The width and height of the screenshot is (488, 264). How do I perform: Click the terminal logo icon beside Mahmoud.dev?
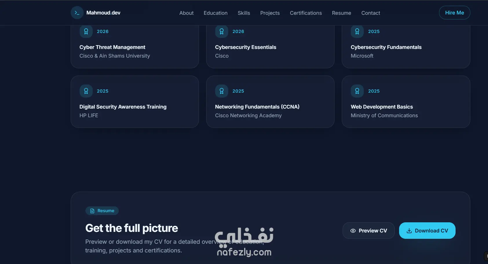77,13
